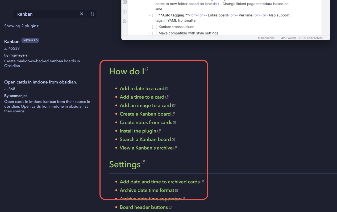The image size is (337, 212).
Task: Open the settings gear in the note sidebar
Action: click(x=124, y=21)
